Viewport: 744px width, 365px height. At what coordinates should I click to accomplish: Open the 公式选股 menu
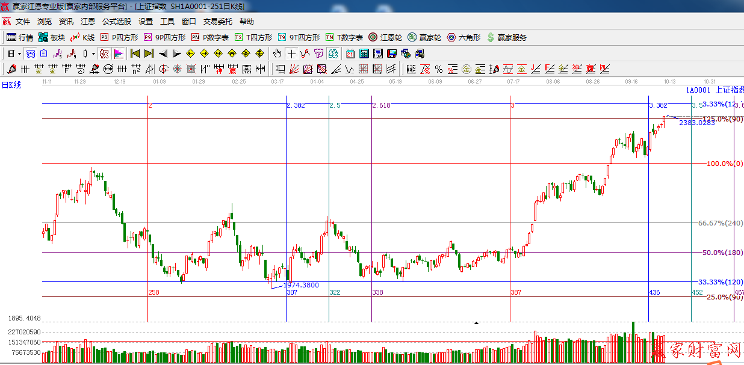click(x=116, y=21)
